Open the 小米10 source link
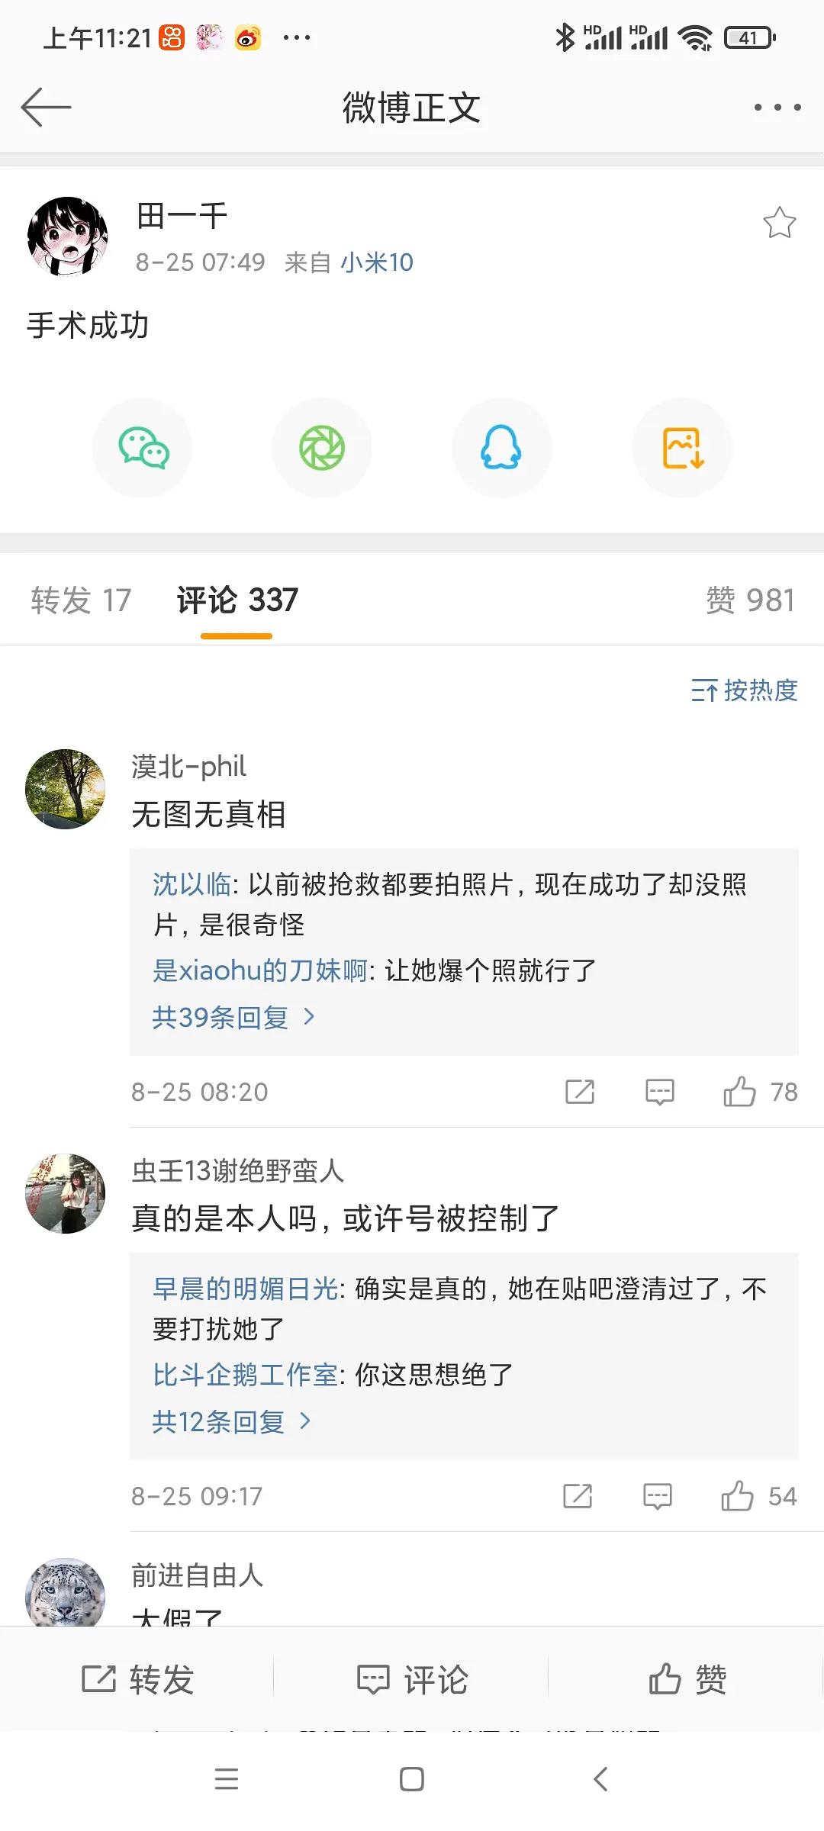 point(377,262)
